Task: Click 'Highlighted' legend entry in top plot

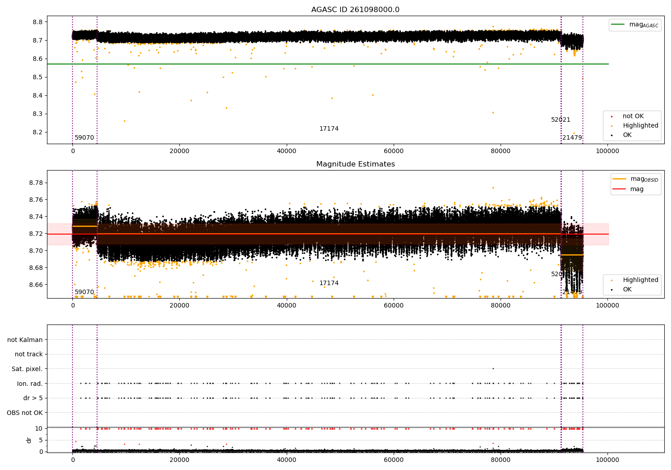Action: pos(634,126)
